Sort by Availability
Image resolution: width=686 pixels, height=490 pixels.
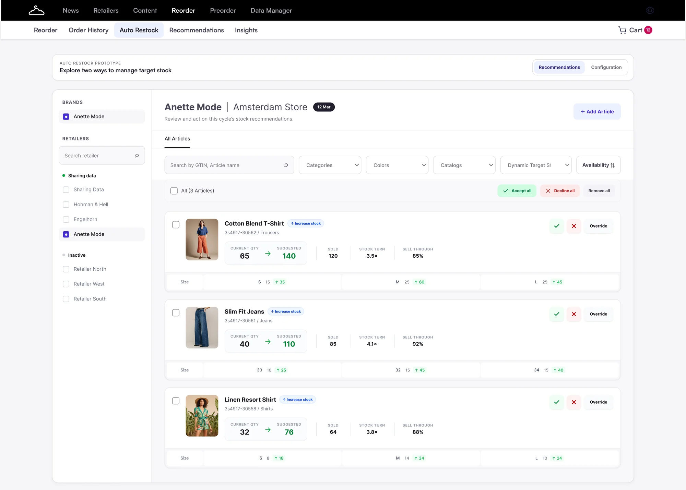coord(599,165)
